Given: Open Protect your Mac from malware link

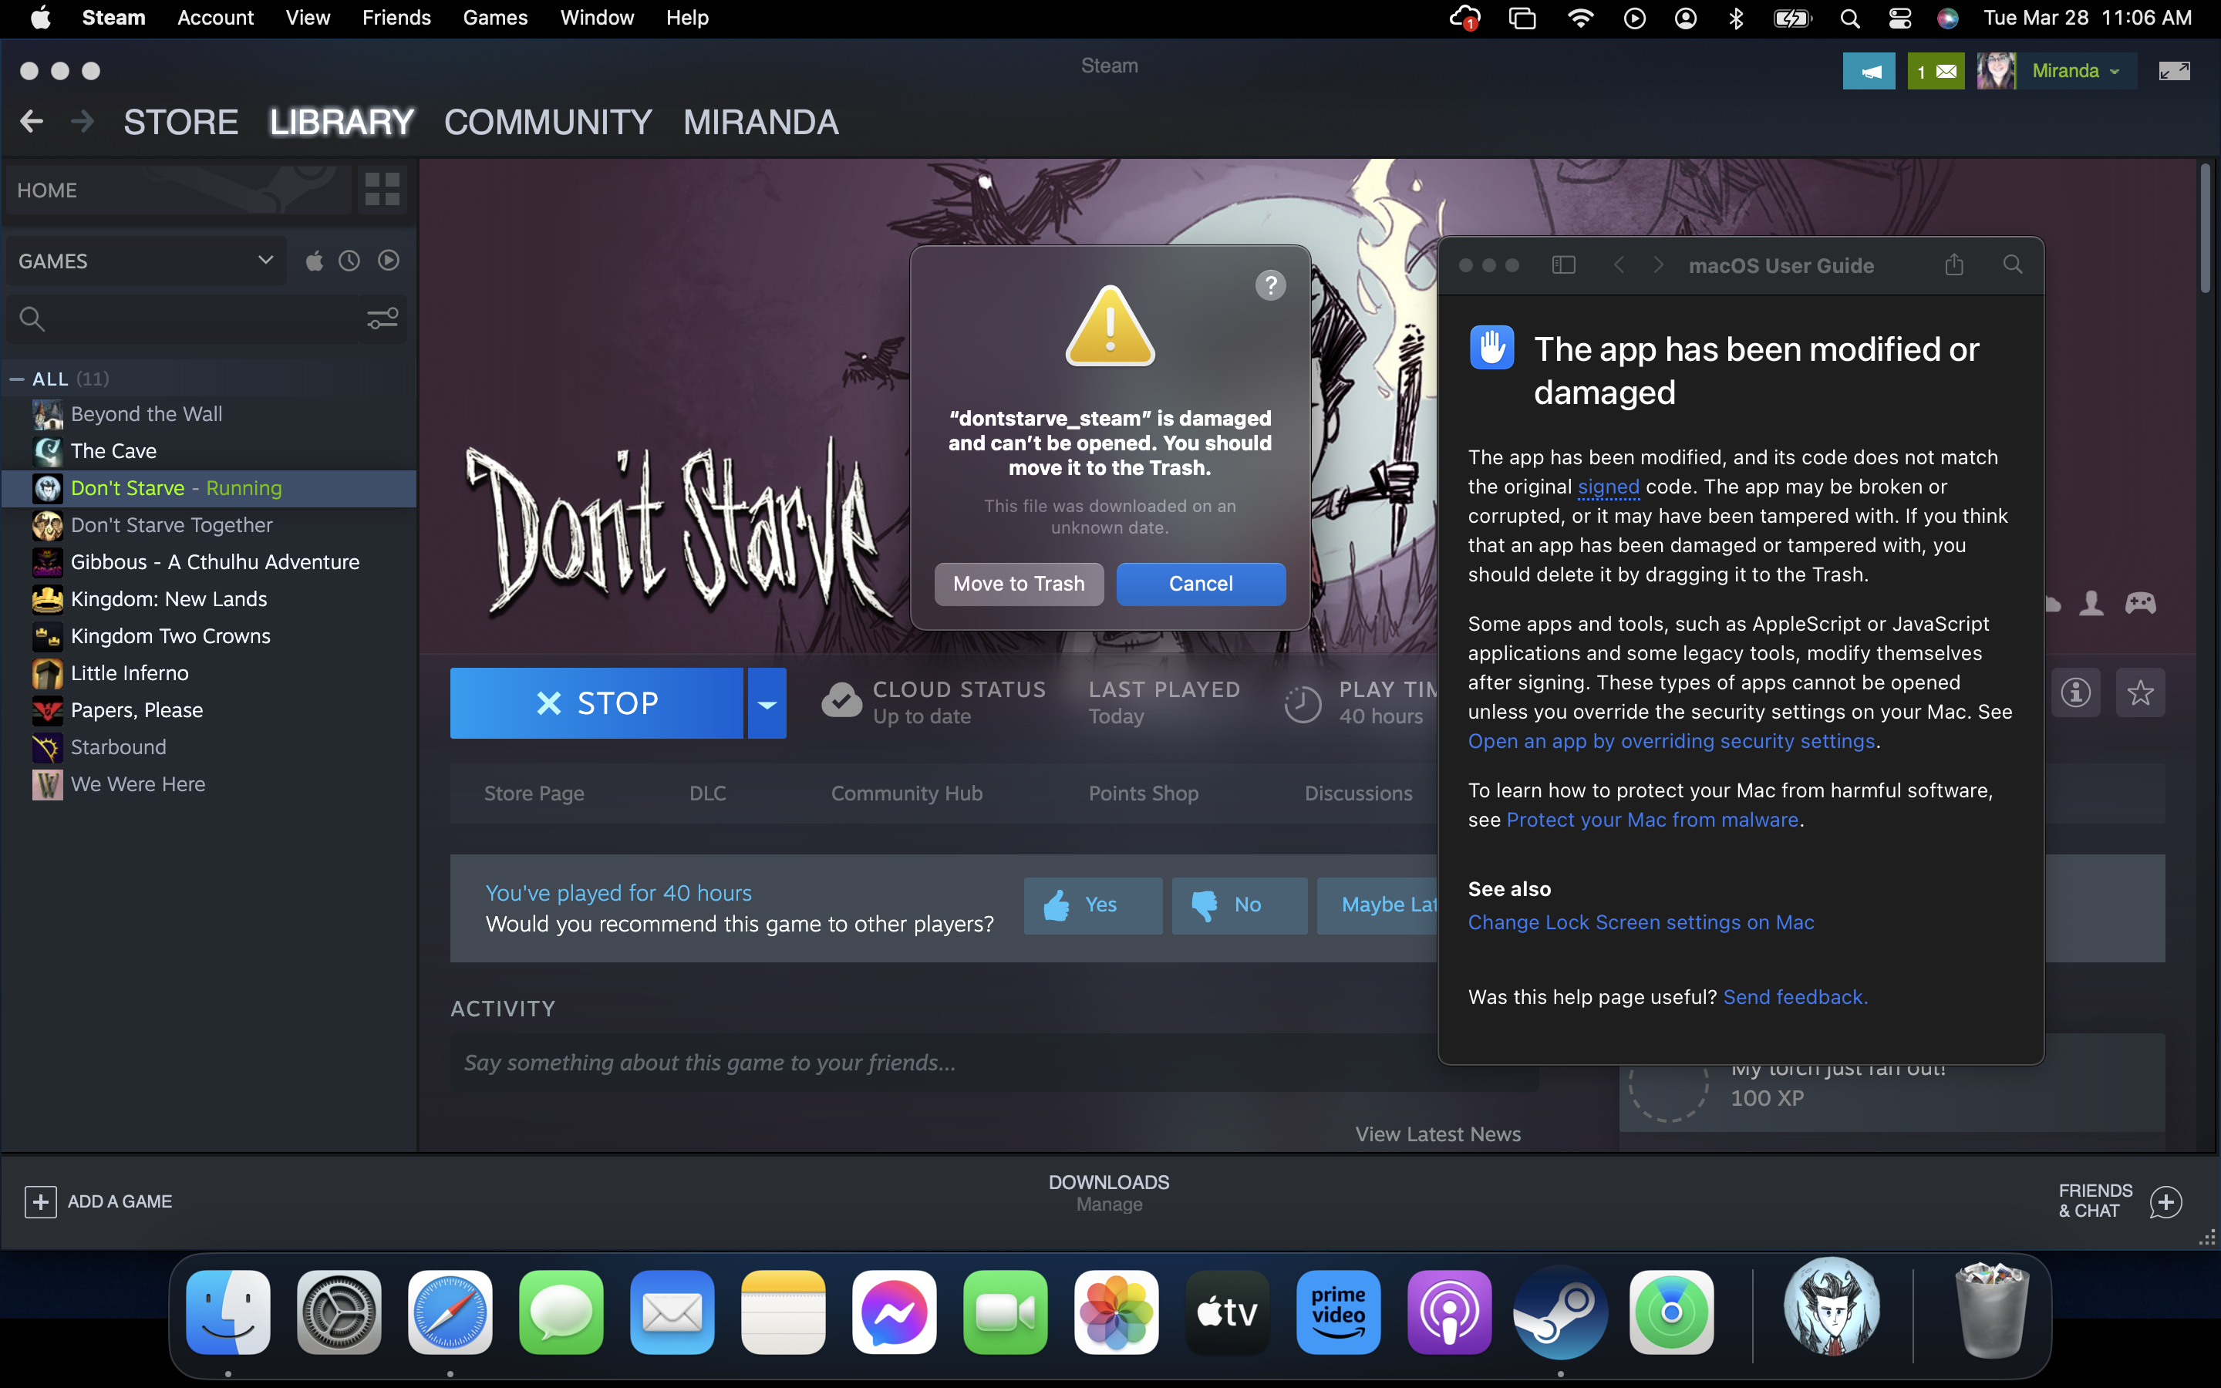Looking at the screenshot, I should tap(1652, 820).
